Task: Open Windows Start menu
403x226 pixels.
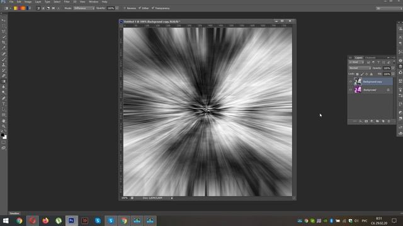Action: pyautogui.click(x=6, y=220)
